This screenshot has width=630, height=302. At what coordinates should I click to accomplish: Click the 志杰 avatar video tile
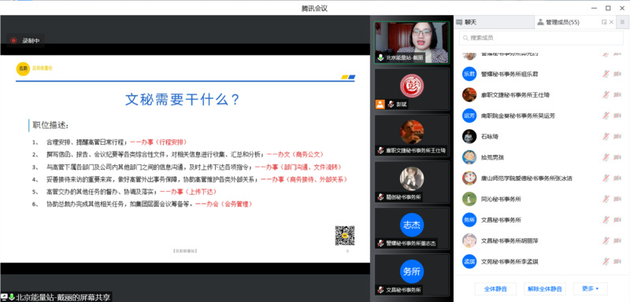pyautogui.click(x=411, y=228)
